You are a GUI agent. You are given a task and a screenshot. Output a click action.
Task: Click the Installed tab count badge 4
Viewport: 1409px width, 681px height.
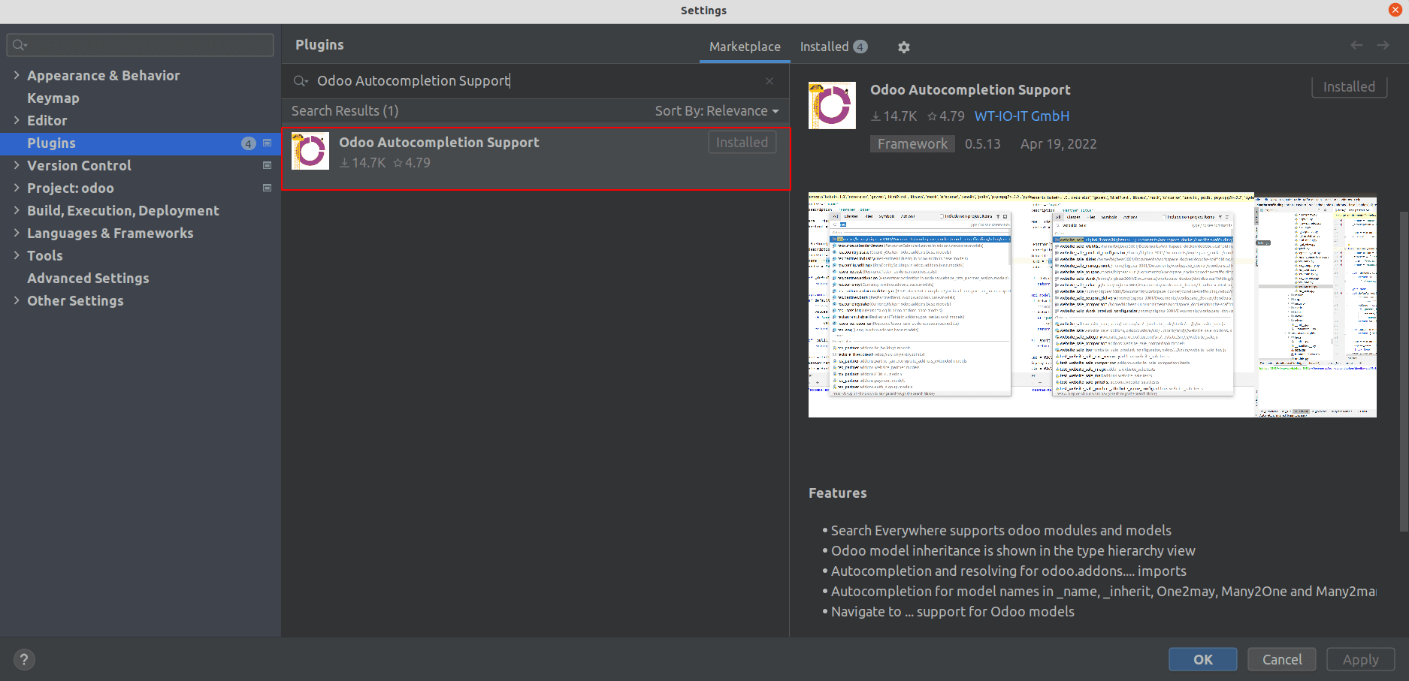pos(860,47)
